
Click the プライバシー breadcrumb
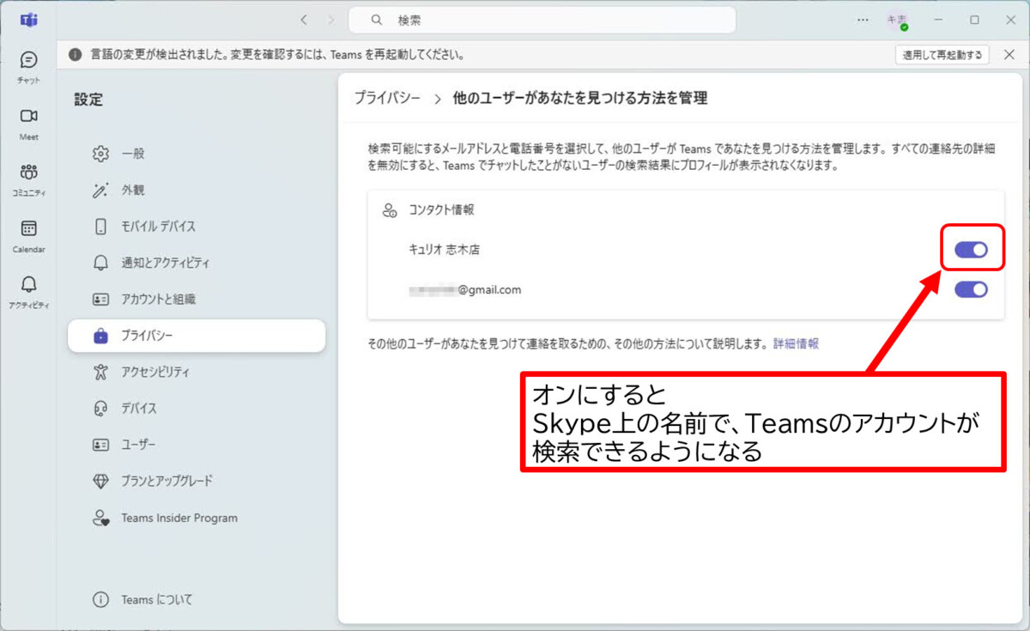(x=387, y=98)
